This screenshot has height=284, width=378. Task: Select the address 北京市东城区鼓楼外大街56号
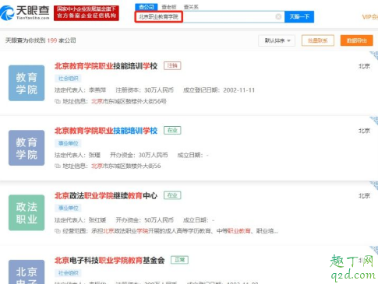tap(129, 101)
